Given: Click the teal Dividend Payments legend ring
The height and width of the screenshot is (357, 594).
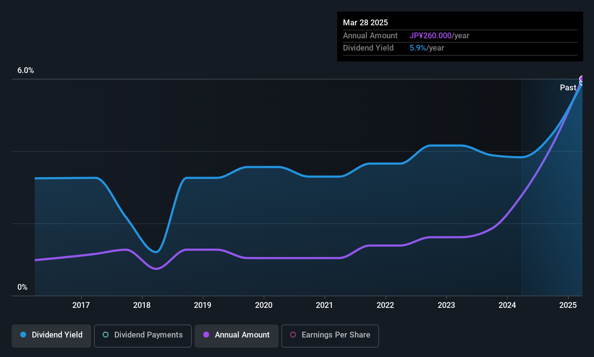Looking at the screenshot, I should tap(106, 335).
